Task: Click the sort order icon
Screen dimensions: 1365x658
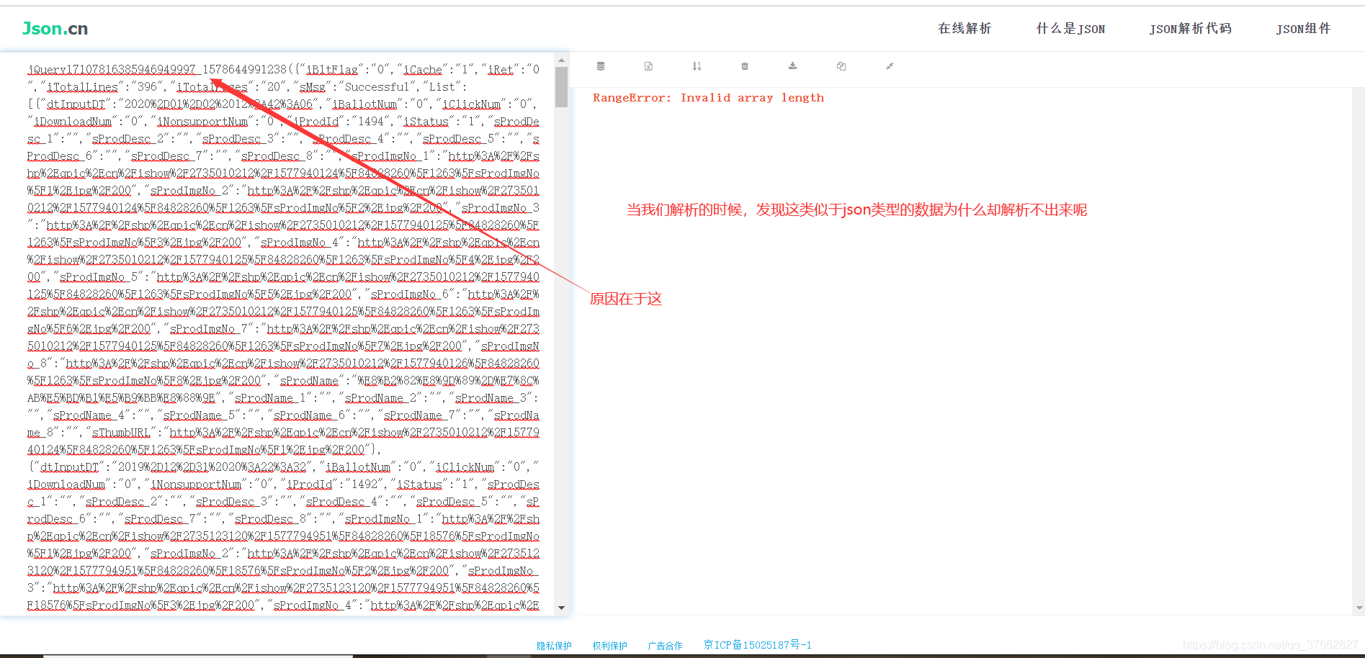Action: (697, 66)
